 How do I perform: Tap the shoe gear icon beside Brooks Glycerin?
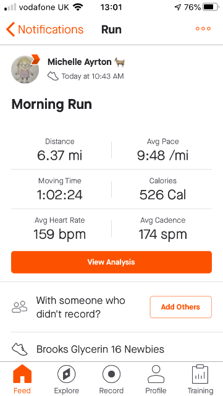coord(19,349)
